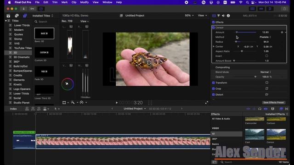Open the Mark menu
The width and height of the screenshot is (294, 165).
(64, 2)
